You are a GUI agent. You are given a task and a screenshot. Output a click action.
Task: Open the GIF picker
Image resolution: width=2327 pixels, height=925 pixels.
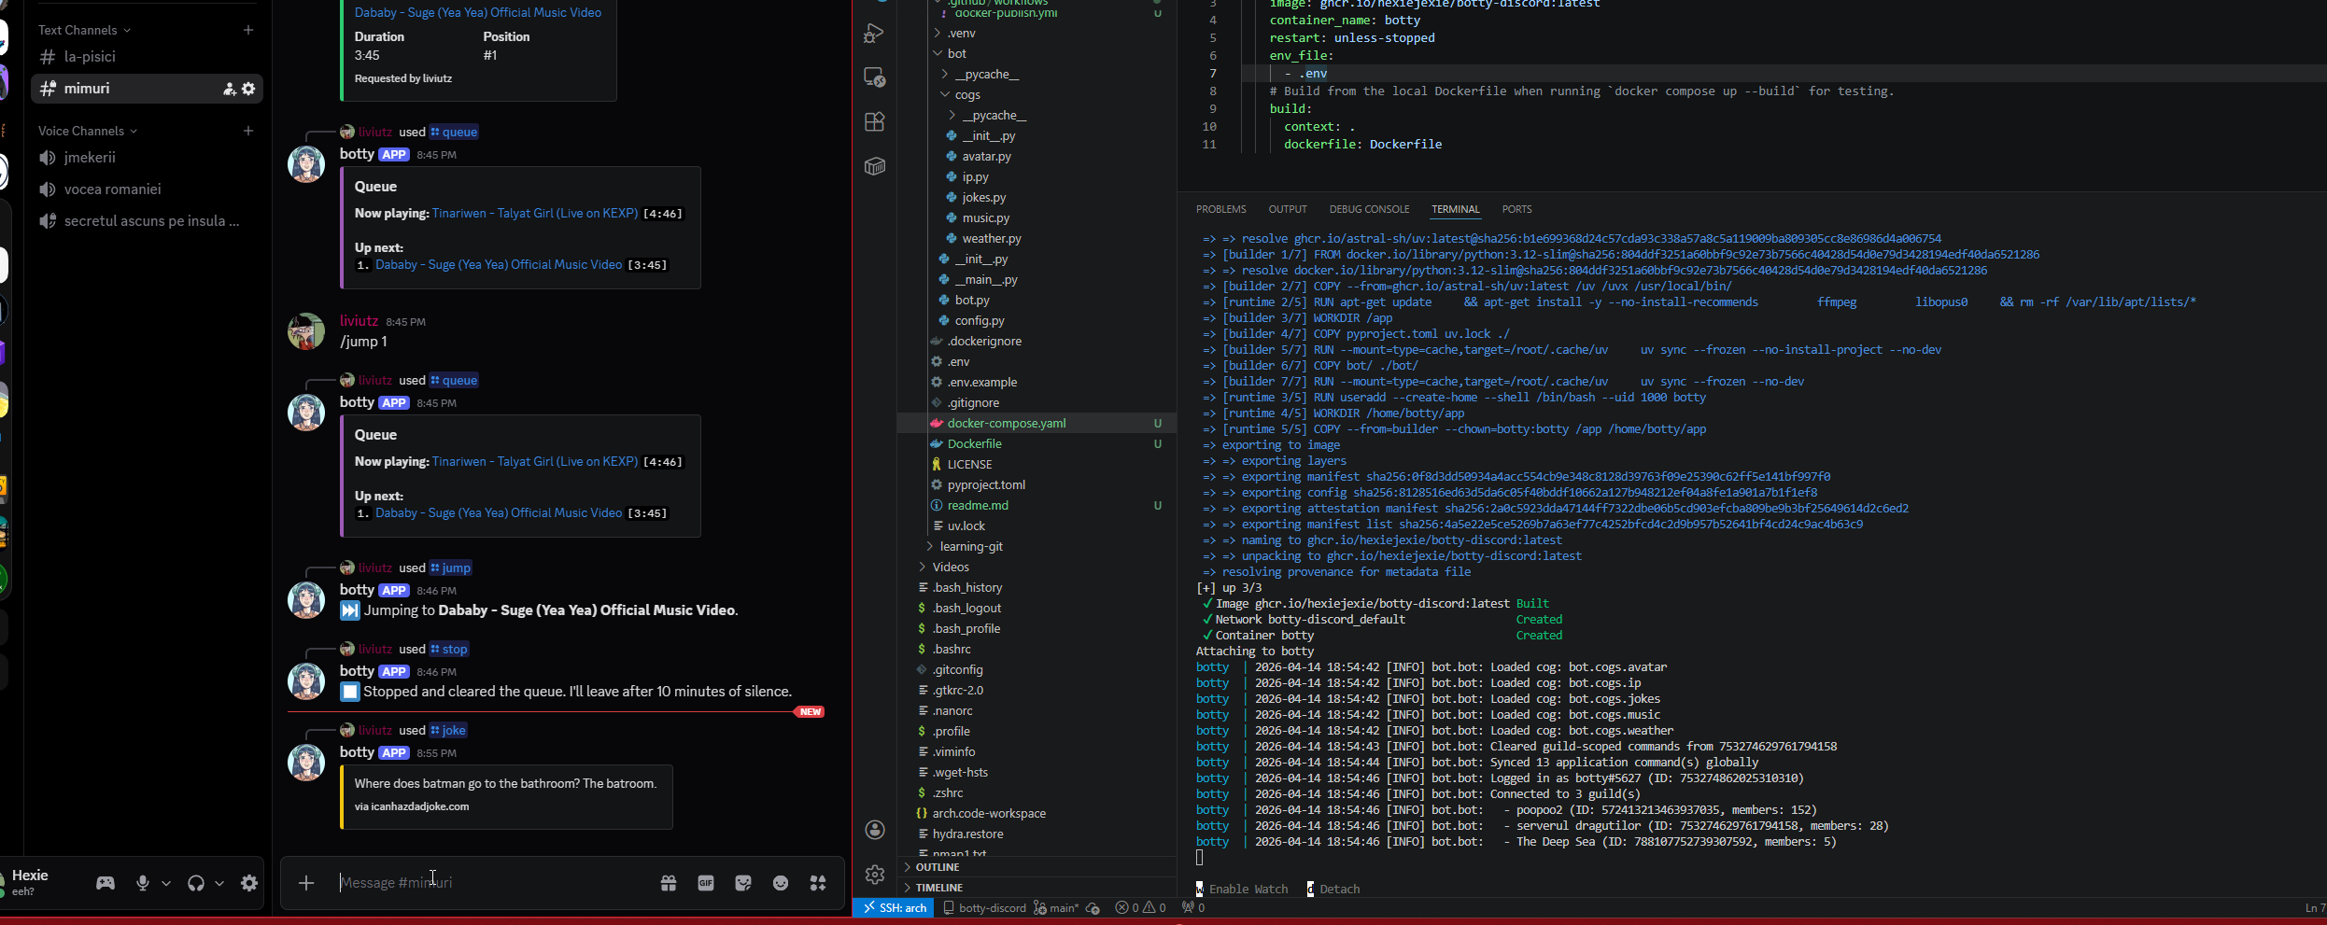coord(706,883)
